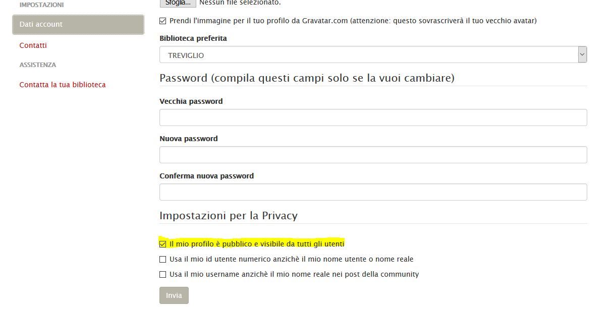Click the IMPOSTAZIONI section header

click(x=41, y=5)
